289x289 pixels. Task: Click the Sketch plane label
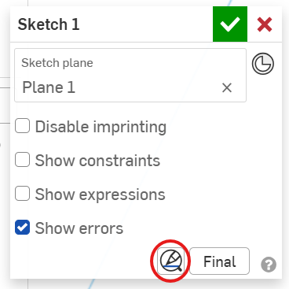coord(57,63)
